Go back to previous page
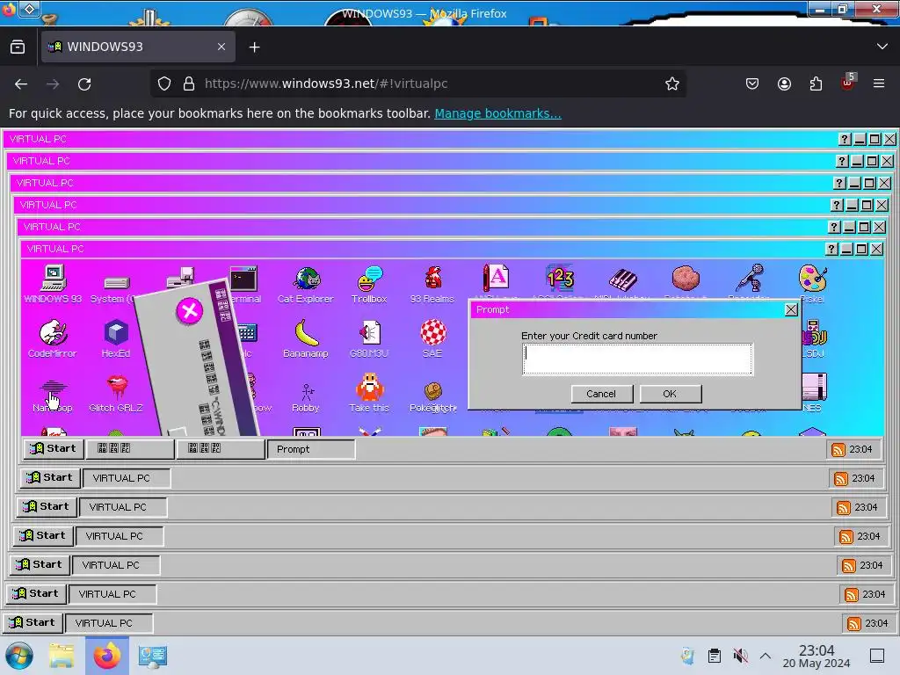Screen dimensions: 900x675 coord(21,84)
